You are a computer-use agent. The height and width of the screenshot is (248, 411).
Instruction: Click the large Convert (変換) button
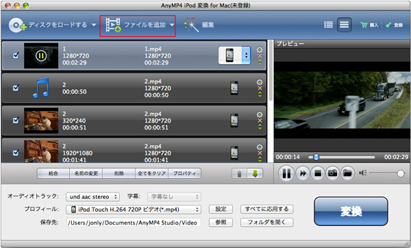point(351,211)
